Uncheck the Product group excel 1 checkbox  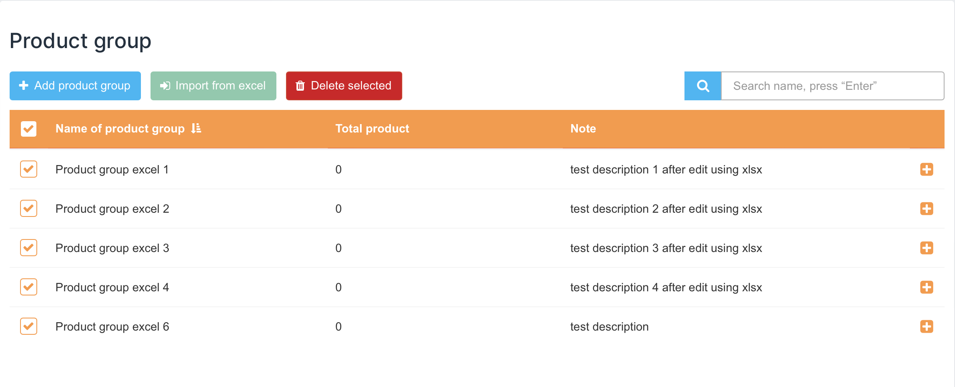tap(29, 169)
